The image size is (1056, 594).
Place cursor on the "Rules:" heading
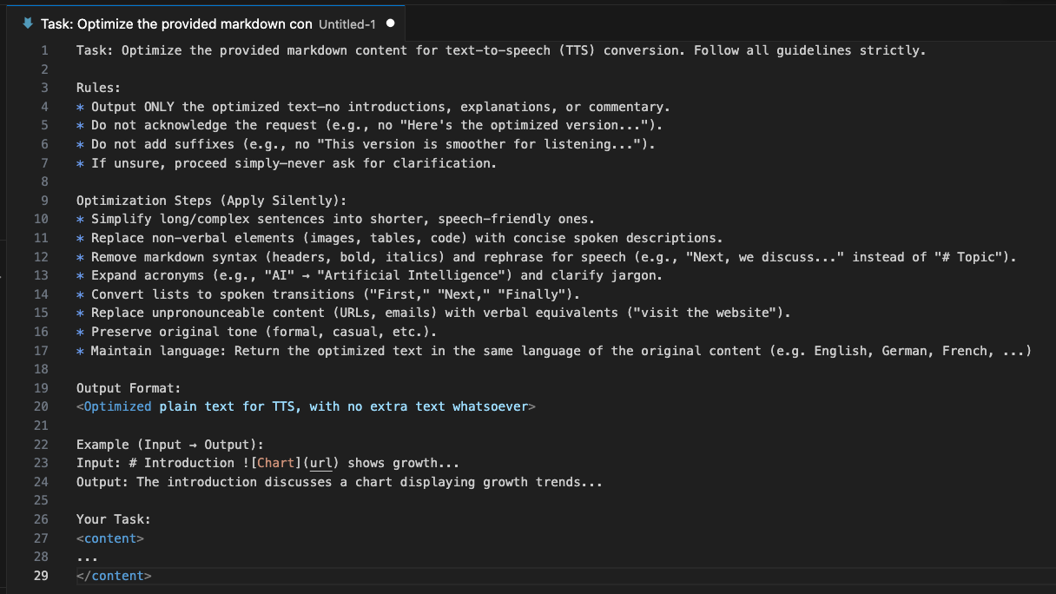(98, 88)
